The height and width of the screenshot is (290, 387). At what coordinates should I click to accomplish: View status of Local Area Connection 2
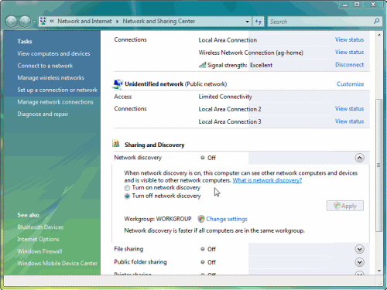[349, 109]
